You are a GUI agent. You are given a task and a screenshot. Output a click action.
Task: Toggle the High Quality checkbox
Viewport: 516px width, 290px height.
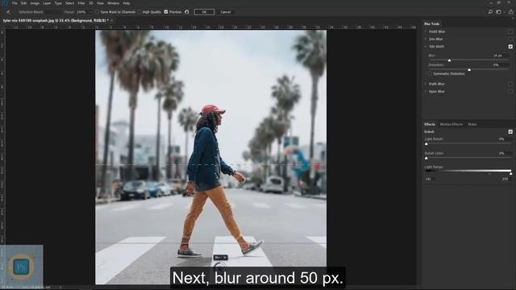pos(139,12)
